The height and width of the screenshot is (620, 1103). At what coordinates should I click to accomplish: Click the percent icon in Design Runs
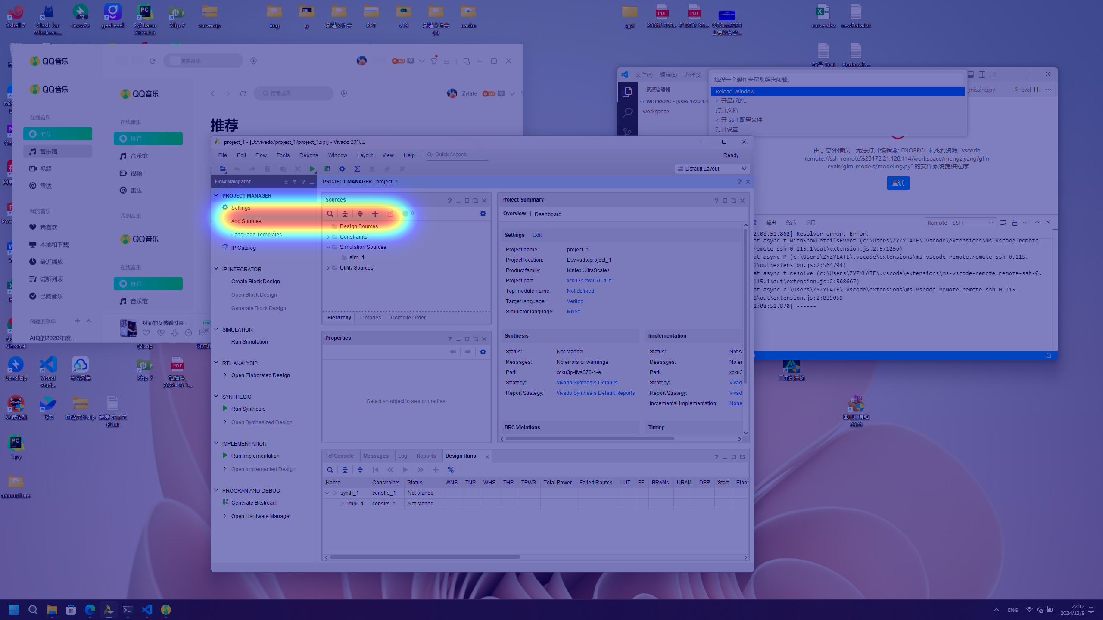click(x=451, y=470)
